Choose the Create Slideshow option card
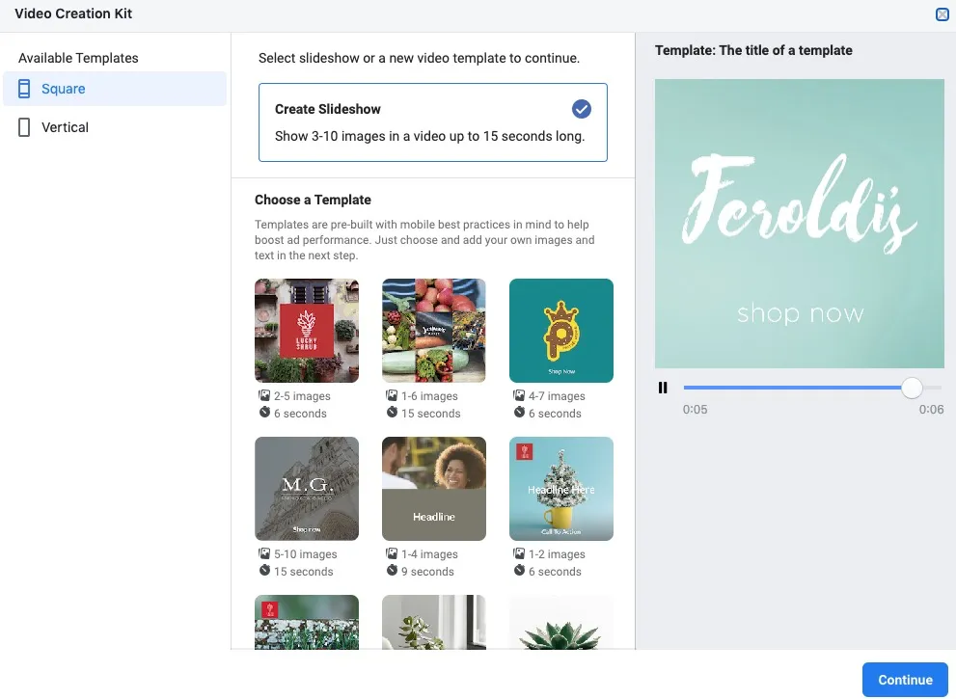This screenshot has height=699, width=956. [x=432, y=121]
